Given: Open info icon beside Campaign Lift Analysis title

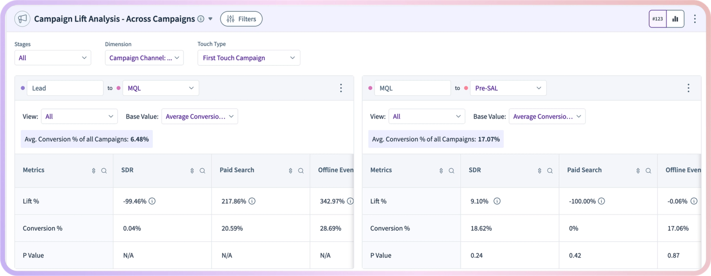Looking at the screenshot, I should point(201,19).
